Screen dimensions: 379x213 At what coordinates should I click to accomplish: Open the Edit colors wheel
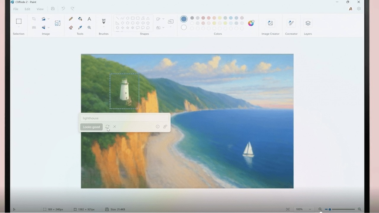tap(251, 23)
